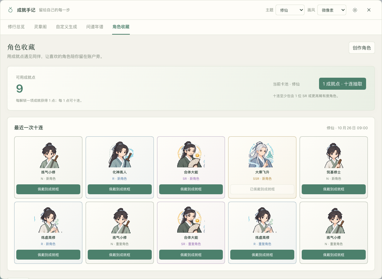The width and height of the screenshot is (382, 279).
Task: Equip 筑基修士 via 佩戴到成就框
Action: [x=334, y=189]
